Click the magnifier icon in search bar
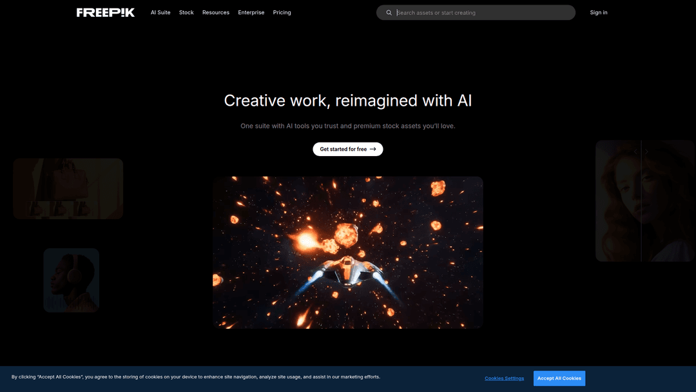The height and width of the screenshot is (392, 696). [389, 13]
